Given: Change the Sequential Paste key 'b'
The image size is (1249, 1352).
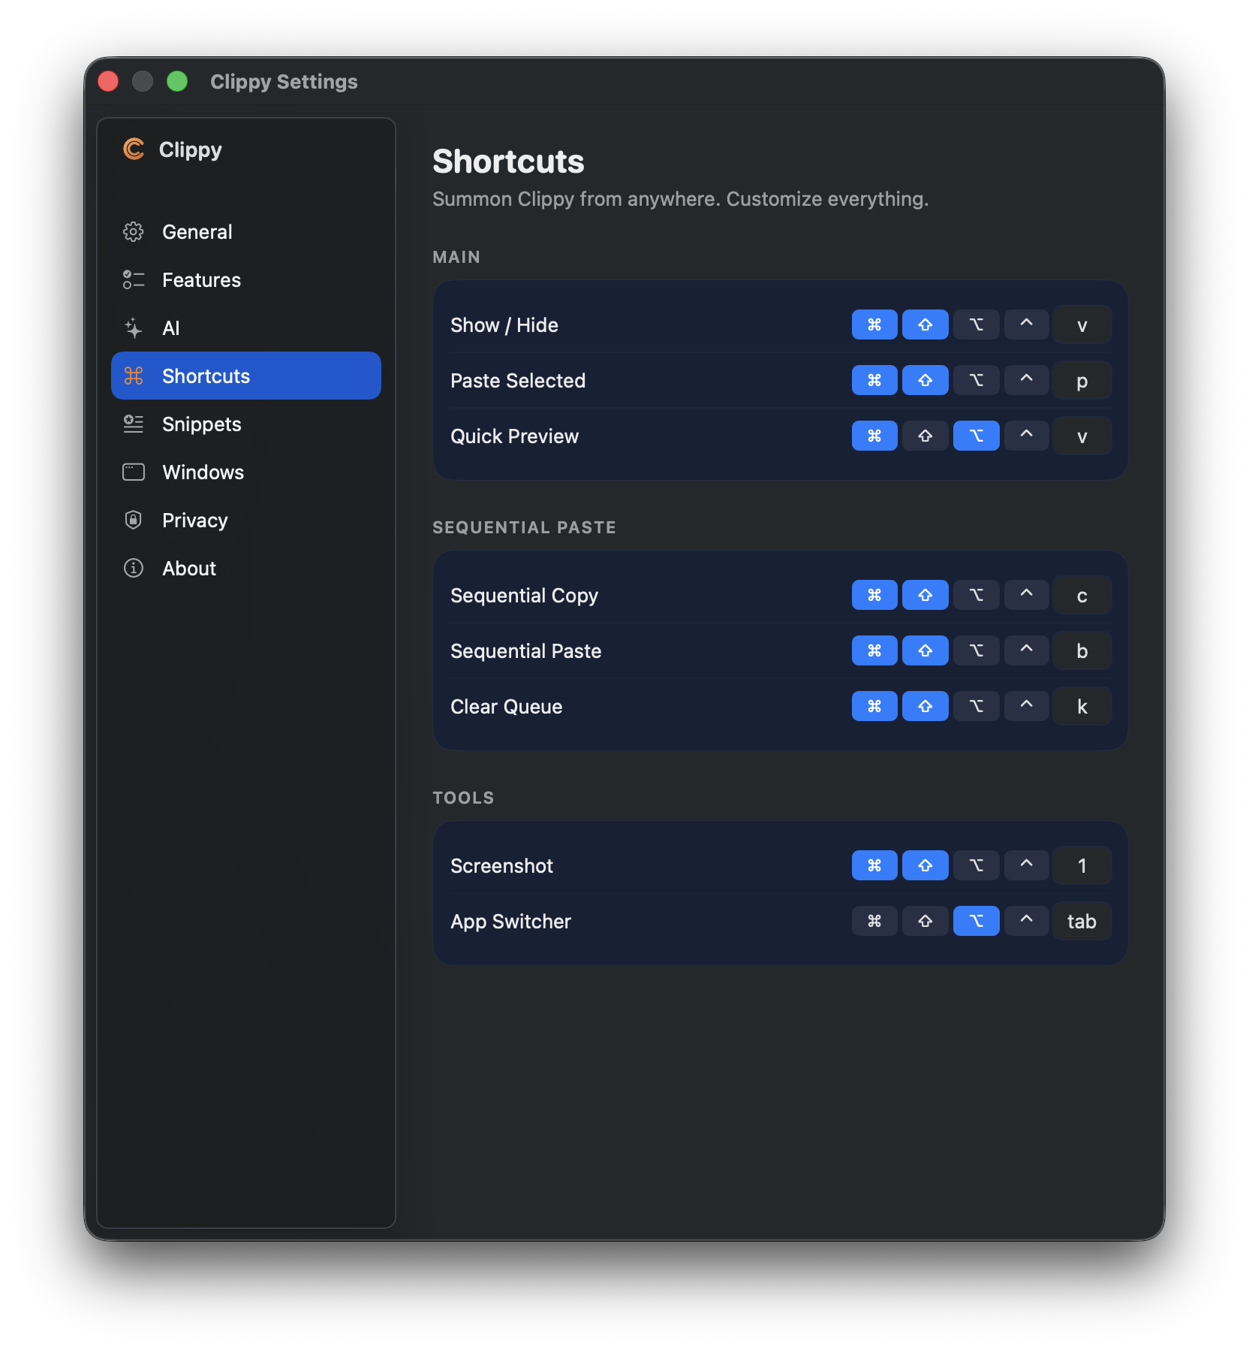Looking at the screenshot, I should point(1082,651).
